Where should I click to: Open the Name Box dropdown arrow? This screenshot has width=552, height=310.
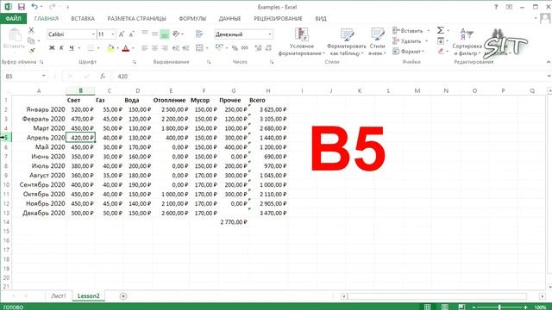(x=43, y=76)
